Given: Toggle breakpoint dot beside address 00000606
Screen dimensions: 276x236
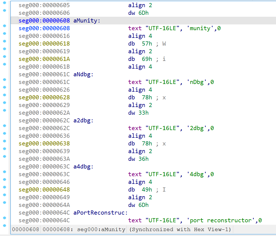Looking at the screenshot, I should 5,11.
